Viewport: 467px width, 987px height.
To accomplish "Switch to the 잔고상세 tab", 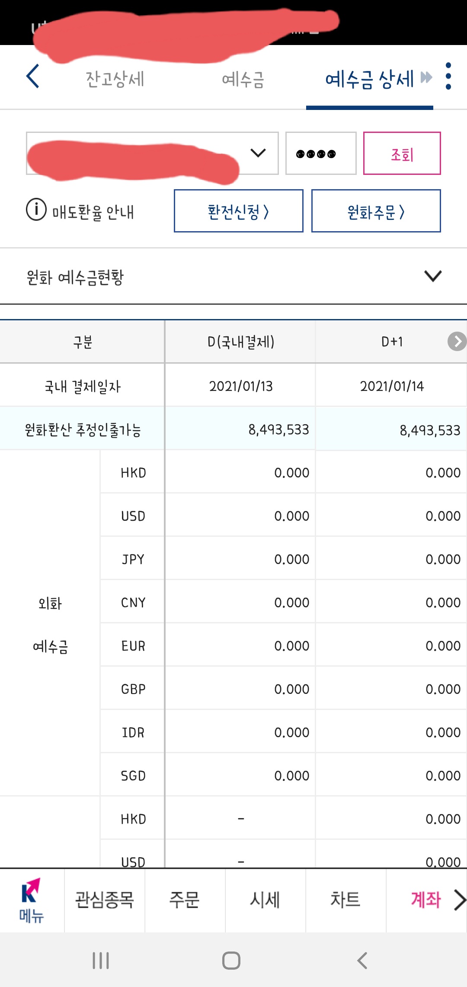I will click(115, 79).
